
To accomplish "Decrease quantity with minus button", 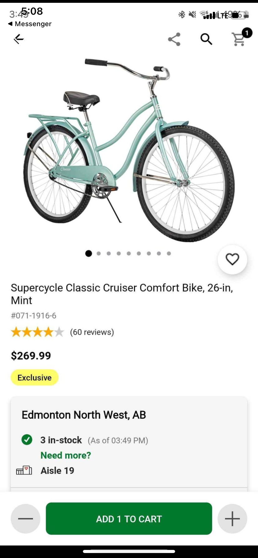I will (x=26, y=519).
